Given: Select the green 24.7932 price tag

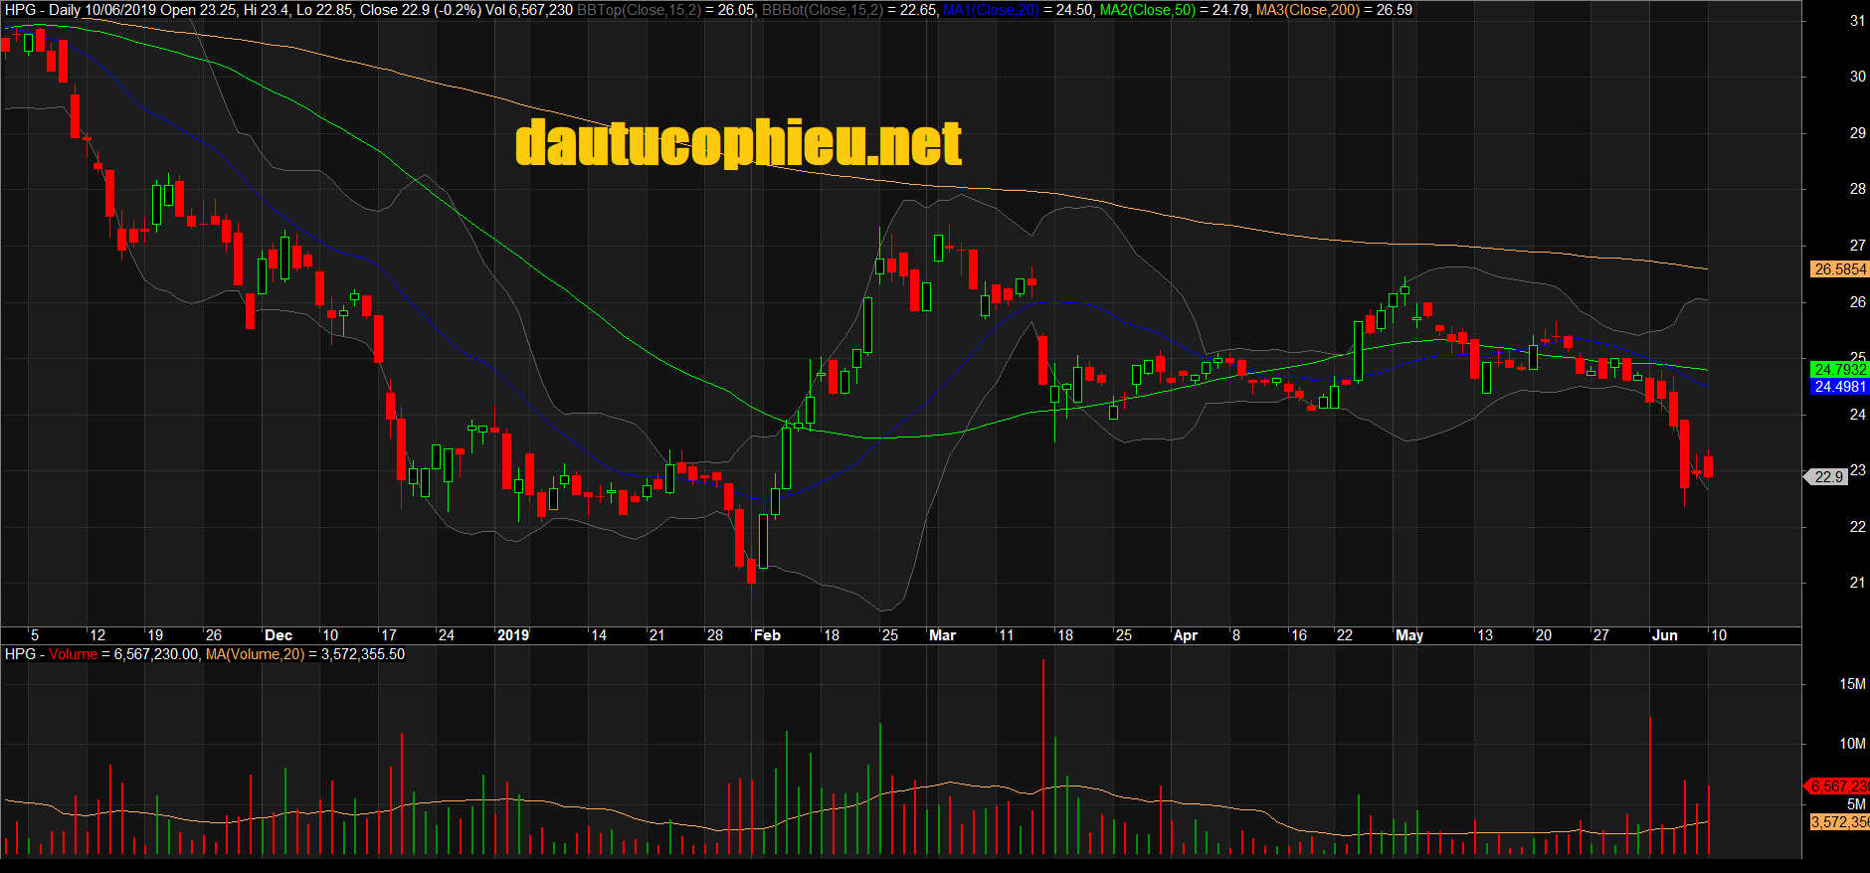Looking at the screenshot, I should pos(1840,369).
